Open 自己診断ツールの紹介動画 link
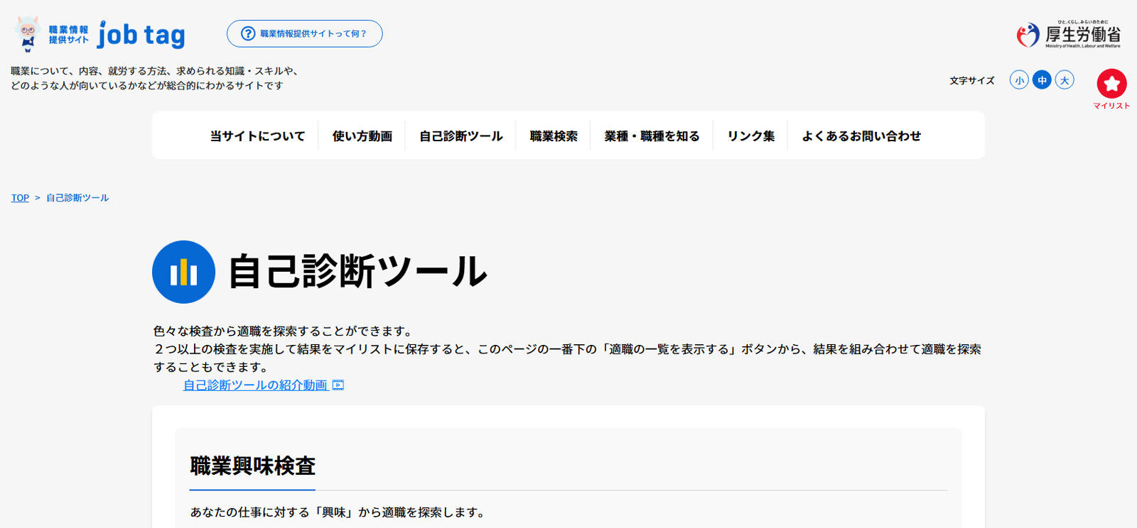 (x=256, y=385)
